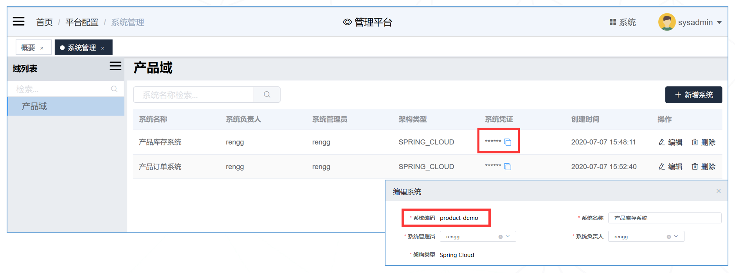Screen dimensions: 735x273
Task: Expand the 系统管理员 dropdown
Action: click(508, 236)
